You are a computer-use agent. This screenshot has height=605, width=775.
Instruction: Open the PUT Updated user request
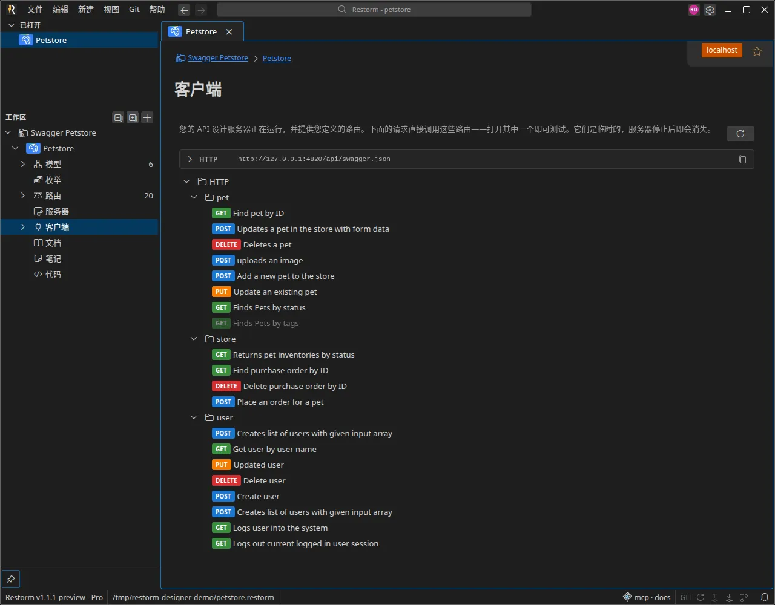(x=248, y=465)
